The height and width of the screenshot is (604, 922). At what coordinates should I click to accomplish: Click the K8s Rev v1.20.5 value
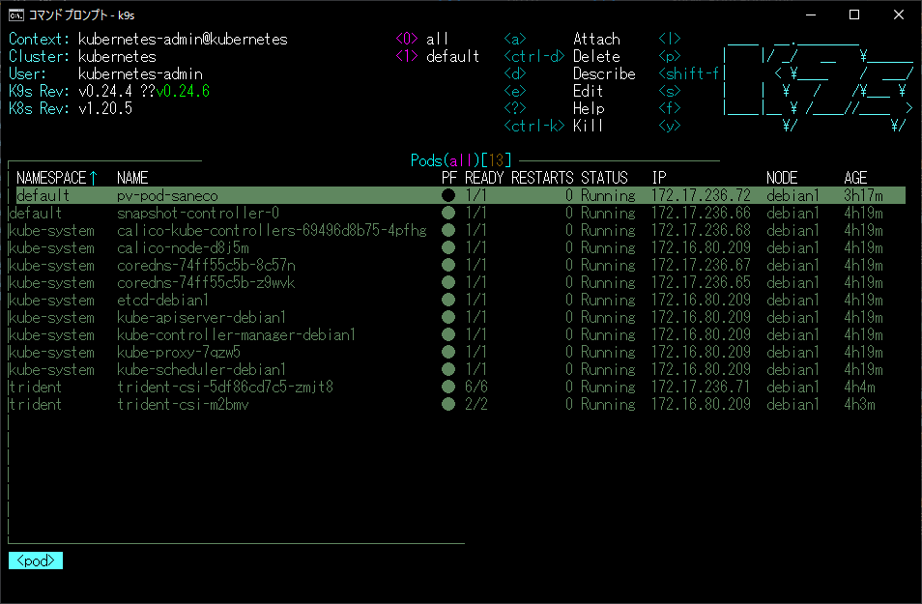pyautogui.click(x=105, y=109)
